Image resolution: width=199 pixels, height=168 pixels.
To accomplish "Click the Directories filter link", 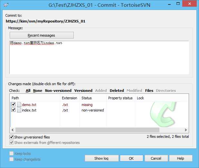I will (166, 91).
